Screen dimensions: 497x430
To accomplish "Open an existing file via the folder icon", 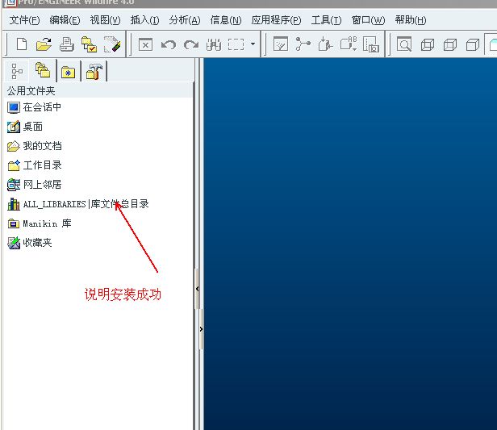I will 44,44.
